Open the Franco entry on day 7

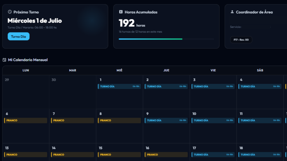pos(73,120)
